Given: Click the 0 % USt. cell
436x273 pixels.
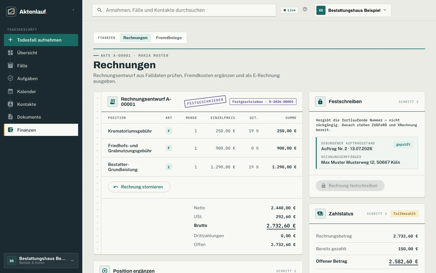Looking at the screenshot, I should tap(255, 148).
